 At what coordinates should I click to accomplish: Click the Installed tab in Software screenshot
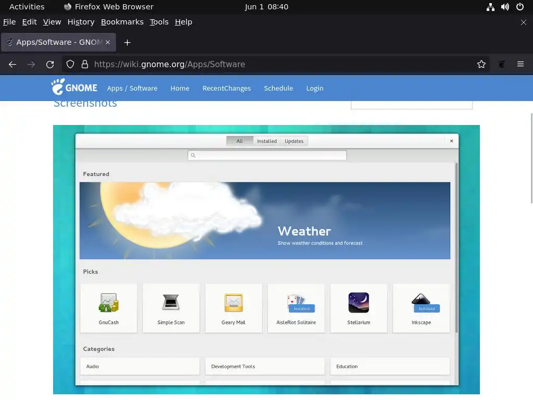tap(267, 141)
